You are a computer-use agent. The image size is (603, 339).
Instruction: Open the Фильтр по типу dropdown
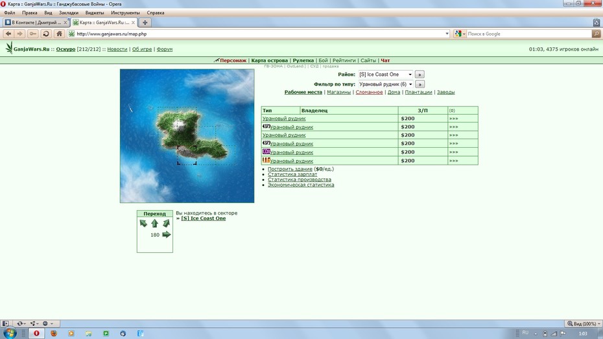coord(386,84)
